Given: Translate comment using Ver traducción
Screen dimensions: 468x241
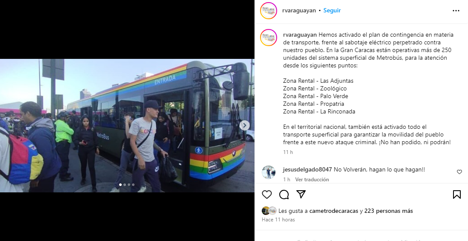Looking at the screenshot, I should click(x=312, y=179).
